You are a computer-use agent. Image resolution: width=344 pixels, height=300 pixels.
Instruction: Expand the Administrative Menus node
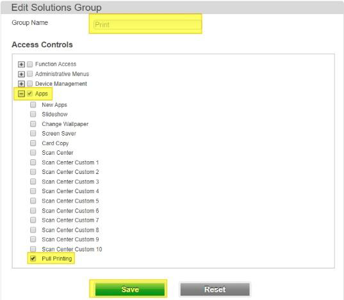[x=21, y=74]
